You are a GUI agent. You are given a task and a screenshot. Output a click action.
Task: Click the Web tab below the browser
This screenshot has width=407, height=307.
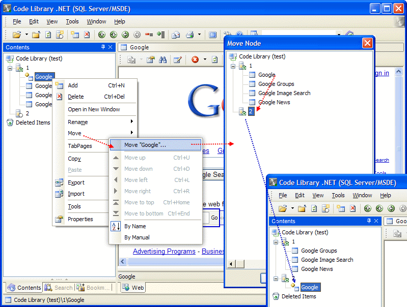click(x=133, y=288)
